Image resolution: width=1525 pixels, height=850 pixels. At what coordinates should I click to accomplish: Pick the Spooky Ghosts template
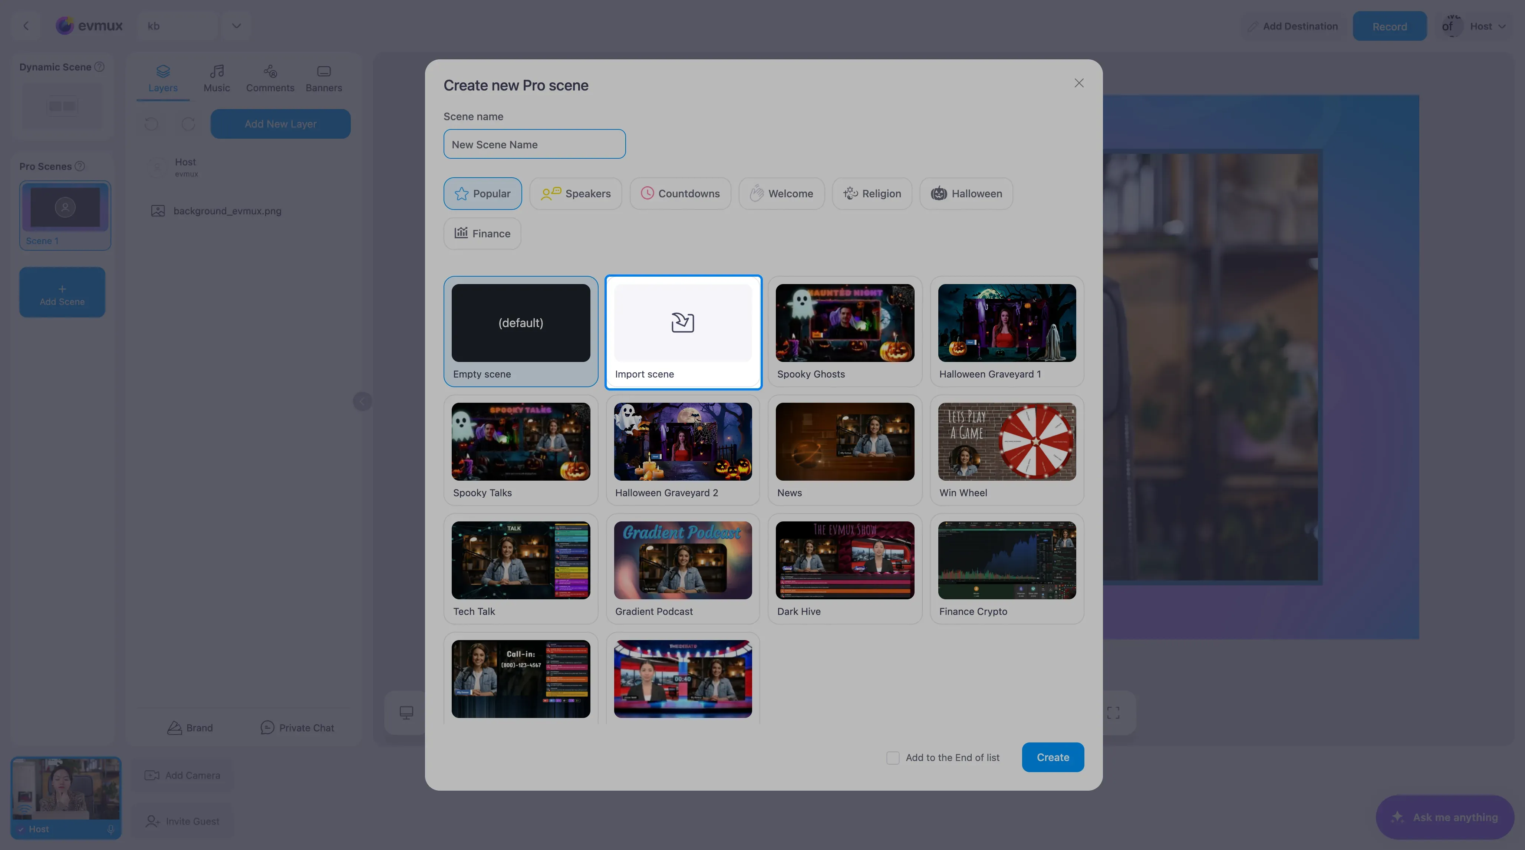[x=845, y=332]
